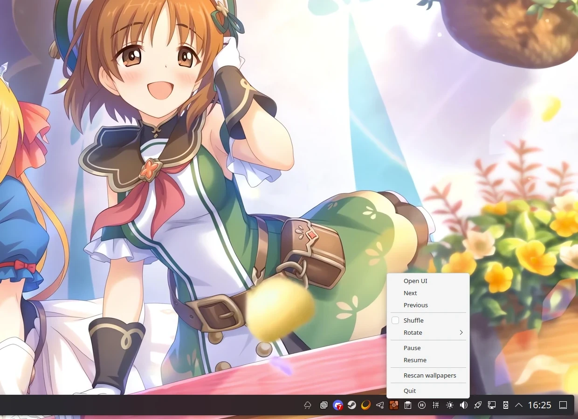Viewport: 578px width, 419px height.
Task: Open Steam from the system tray
Action: pos(352,405)
